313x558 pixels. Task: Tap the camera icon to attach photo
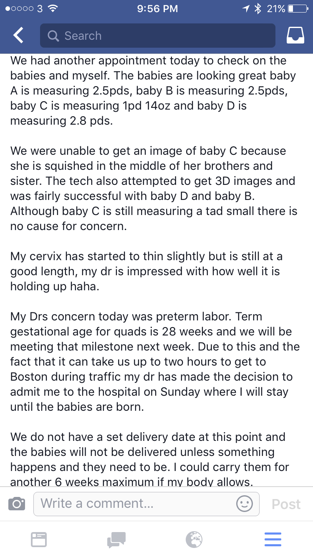(17, 504)
